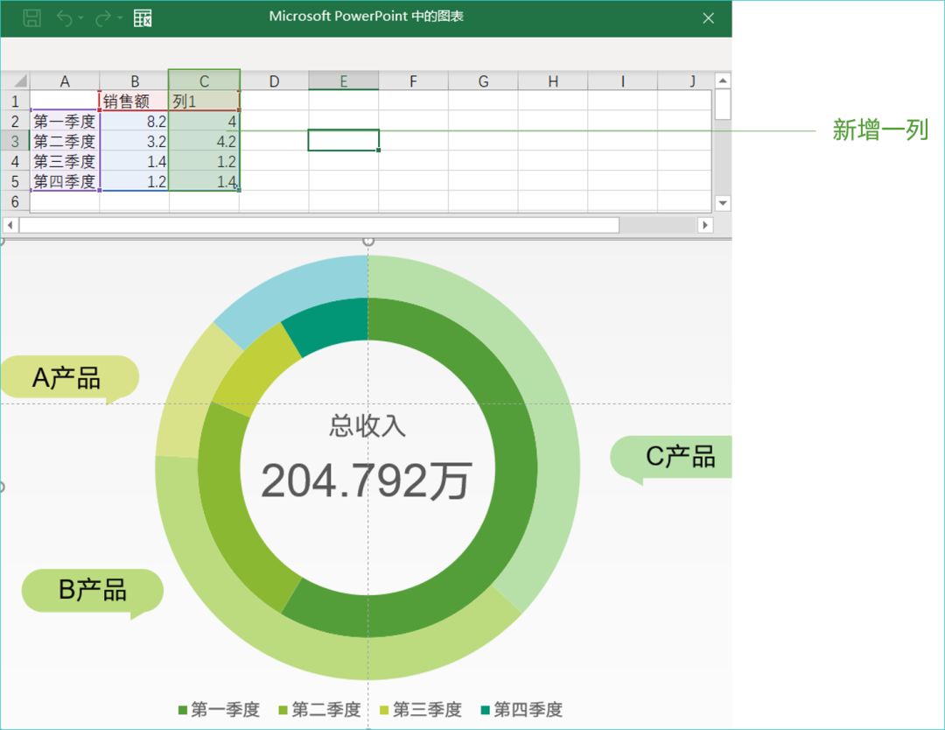This screenshot has width=945, height=730.
Task: Click cell 第三季度 in column A
Action: (x=65, y=161)
